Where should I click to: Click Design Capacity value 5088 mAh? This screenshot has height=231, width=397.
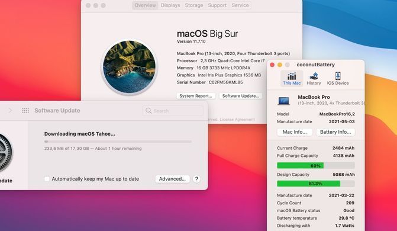coord(344,175)
